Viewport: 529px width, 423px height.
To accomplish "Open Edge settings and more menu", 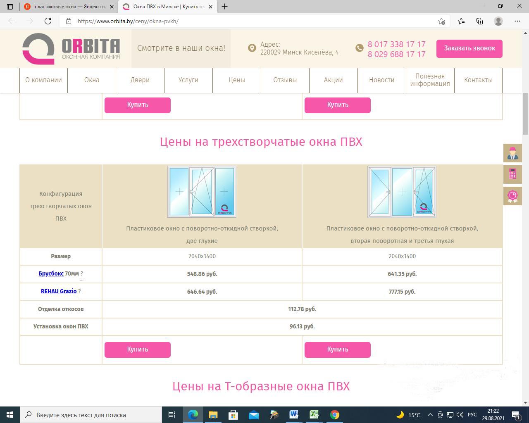I will (517, 21).
